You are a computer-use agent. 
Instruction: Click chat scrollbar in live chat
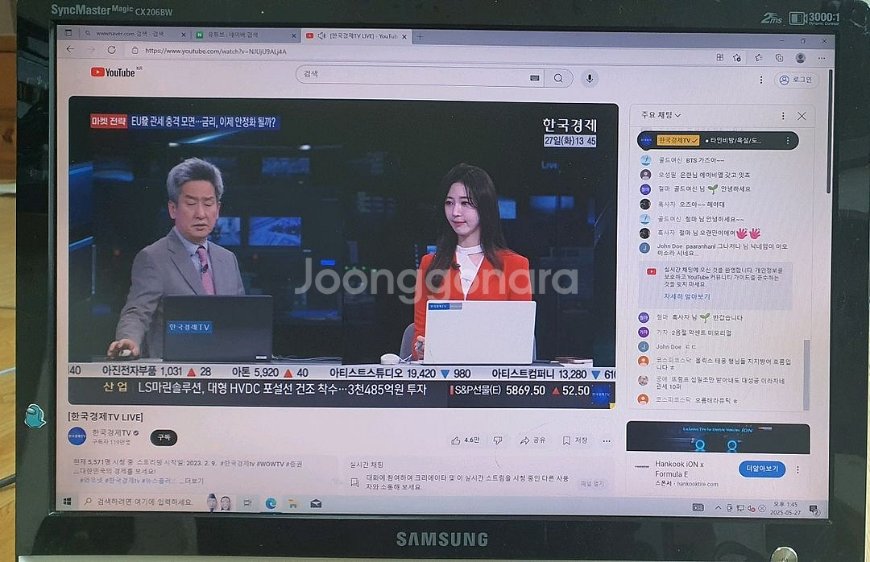click(x=806, y=374)
